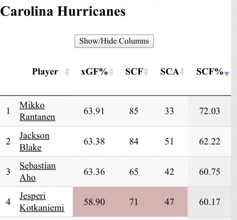Open Sebastian Aho player link
Image resolution: width=237 pixels, height=220 pixels.
(x=37, y=172)
